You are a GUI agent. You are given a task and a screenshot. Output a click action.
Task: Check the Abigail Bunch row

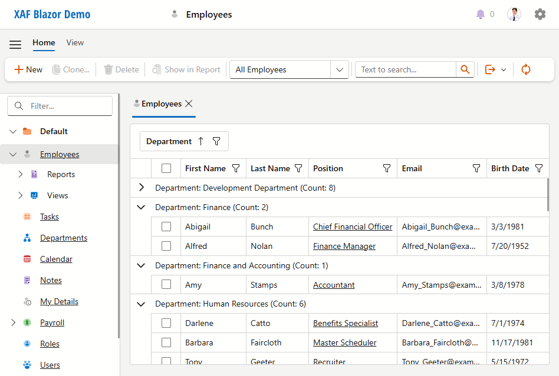point(166,227)
